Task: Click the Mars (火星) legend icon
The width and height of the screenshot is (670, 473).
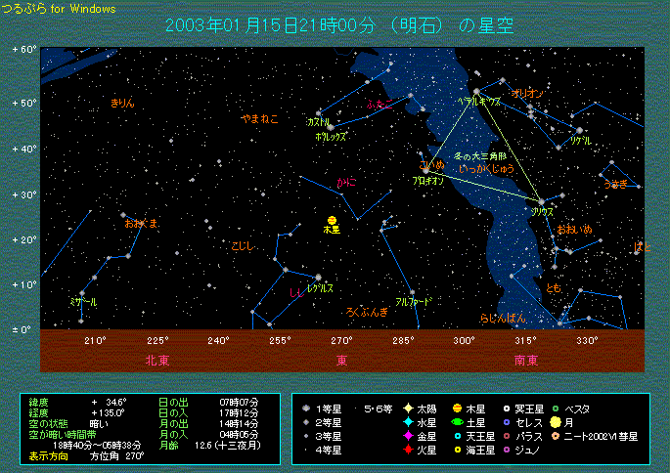Action: (x=407, y=450)
